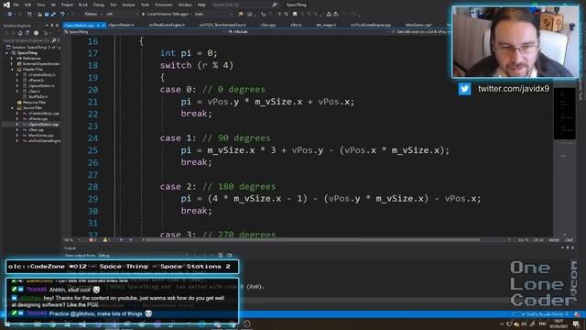Open the Help menu
Screen dimensions: 586x330
pos(201,5)
